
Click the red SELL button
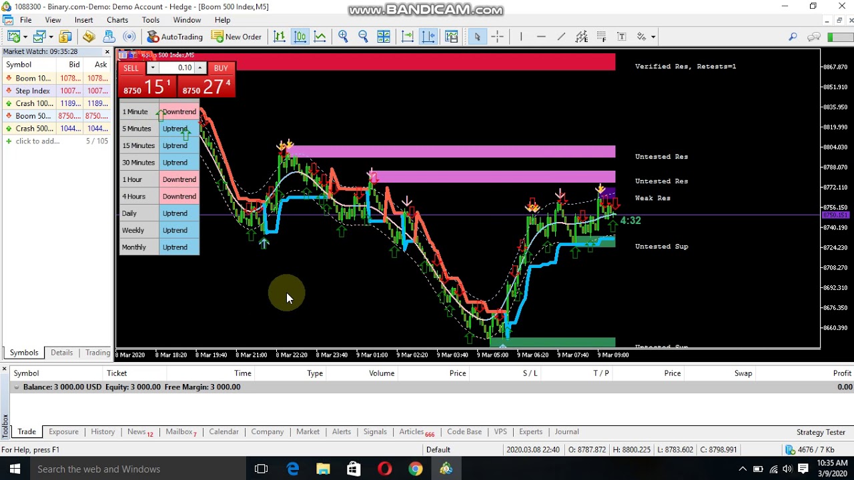pyautogui.click(x=131, y=68)
